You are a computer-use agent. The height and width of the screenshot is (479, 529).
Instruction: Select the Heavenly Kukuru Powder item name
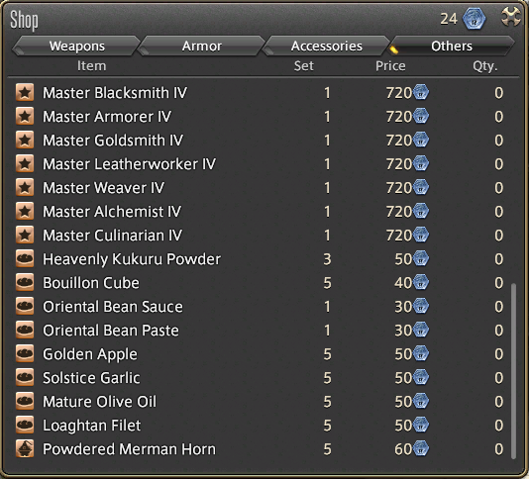click(x=132, y=259)
